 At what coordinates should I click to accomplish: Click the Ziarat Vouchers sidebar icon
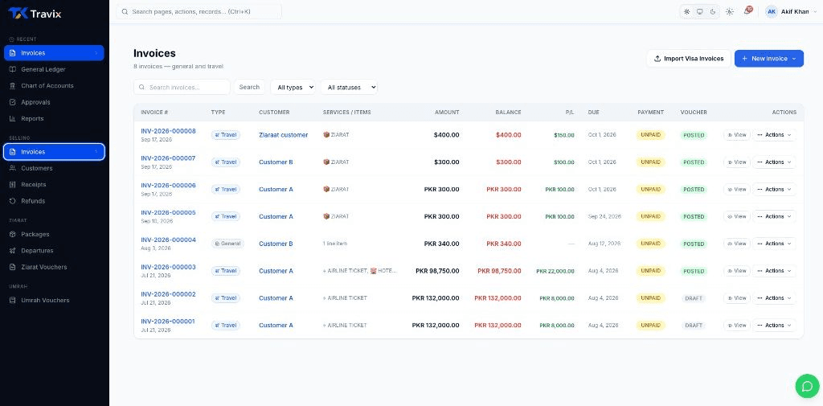pyautogui.click(x=13, y=268)
